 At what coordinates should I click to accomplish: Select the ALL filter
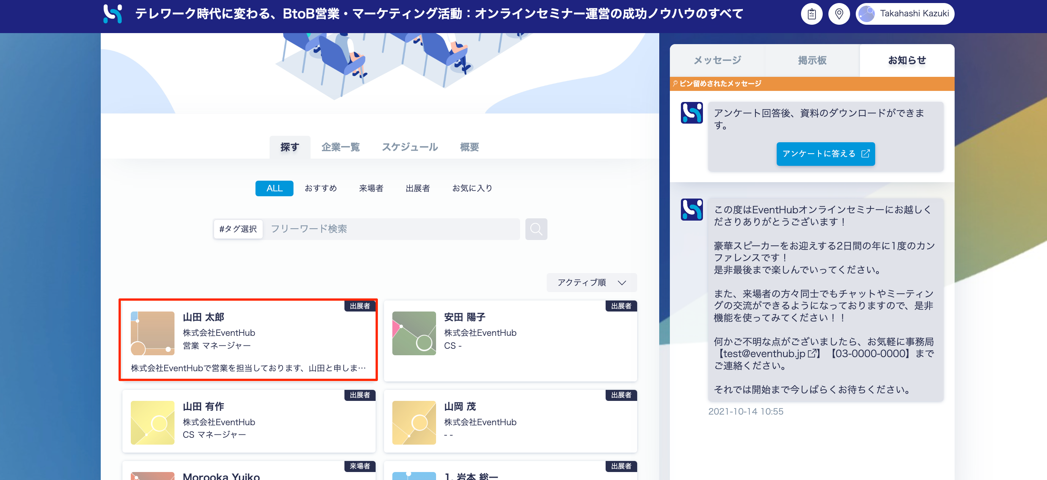coord(274,188)
